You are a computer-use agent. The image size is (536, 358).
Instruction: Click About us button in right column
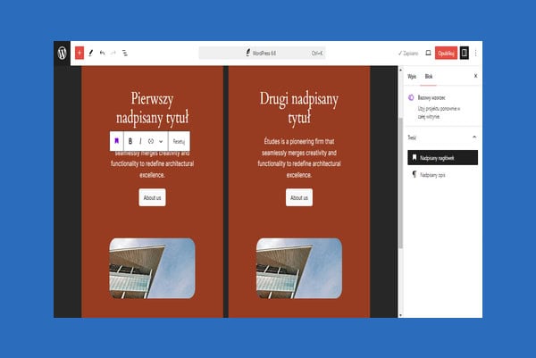coord(299,197)
